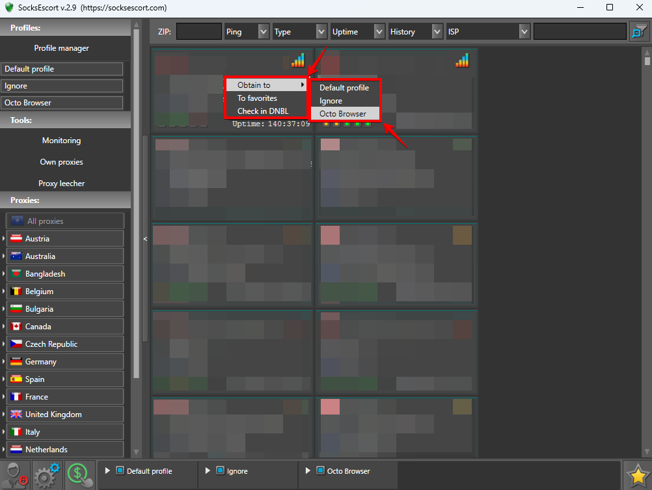The height and width of the screenshot is (490, 652).
Task: Select Ignore profile in Profiles sidebar
Action: (x=62, y=86)
